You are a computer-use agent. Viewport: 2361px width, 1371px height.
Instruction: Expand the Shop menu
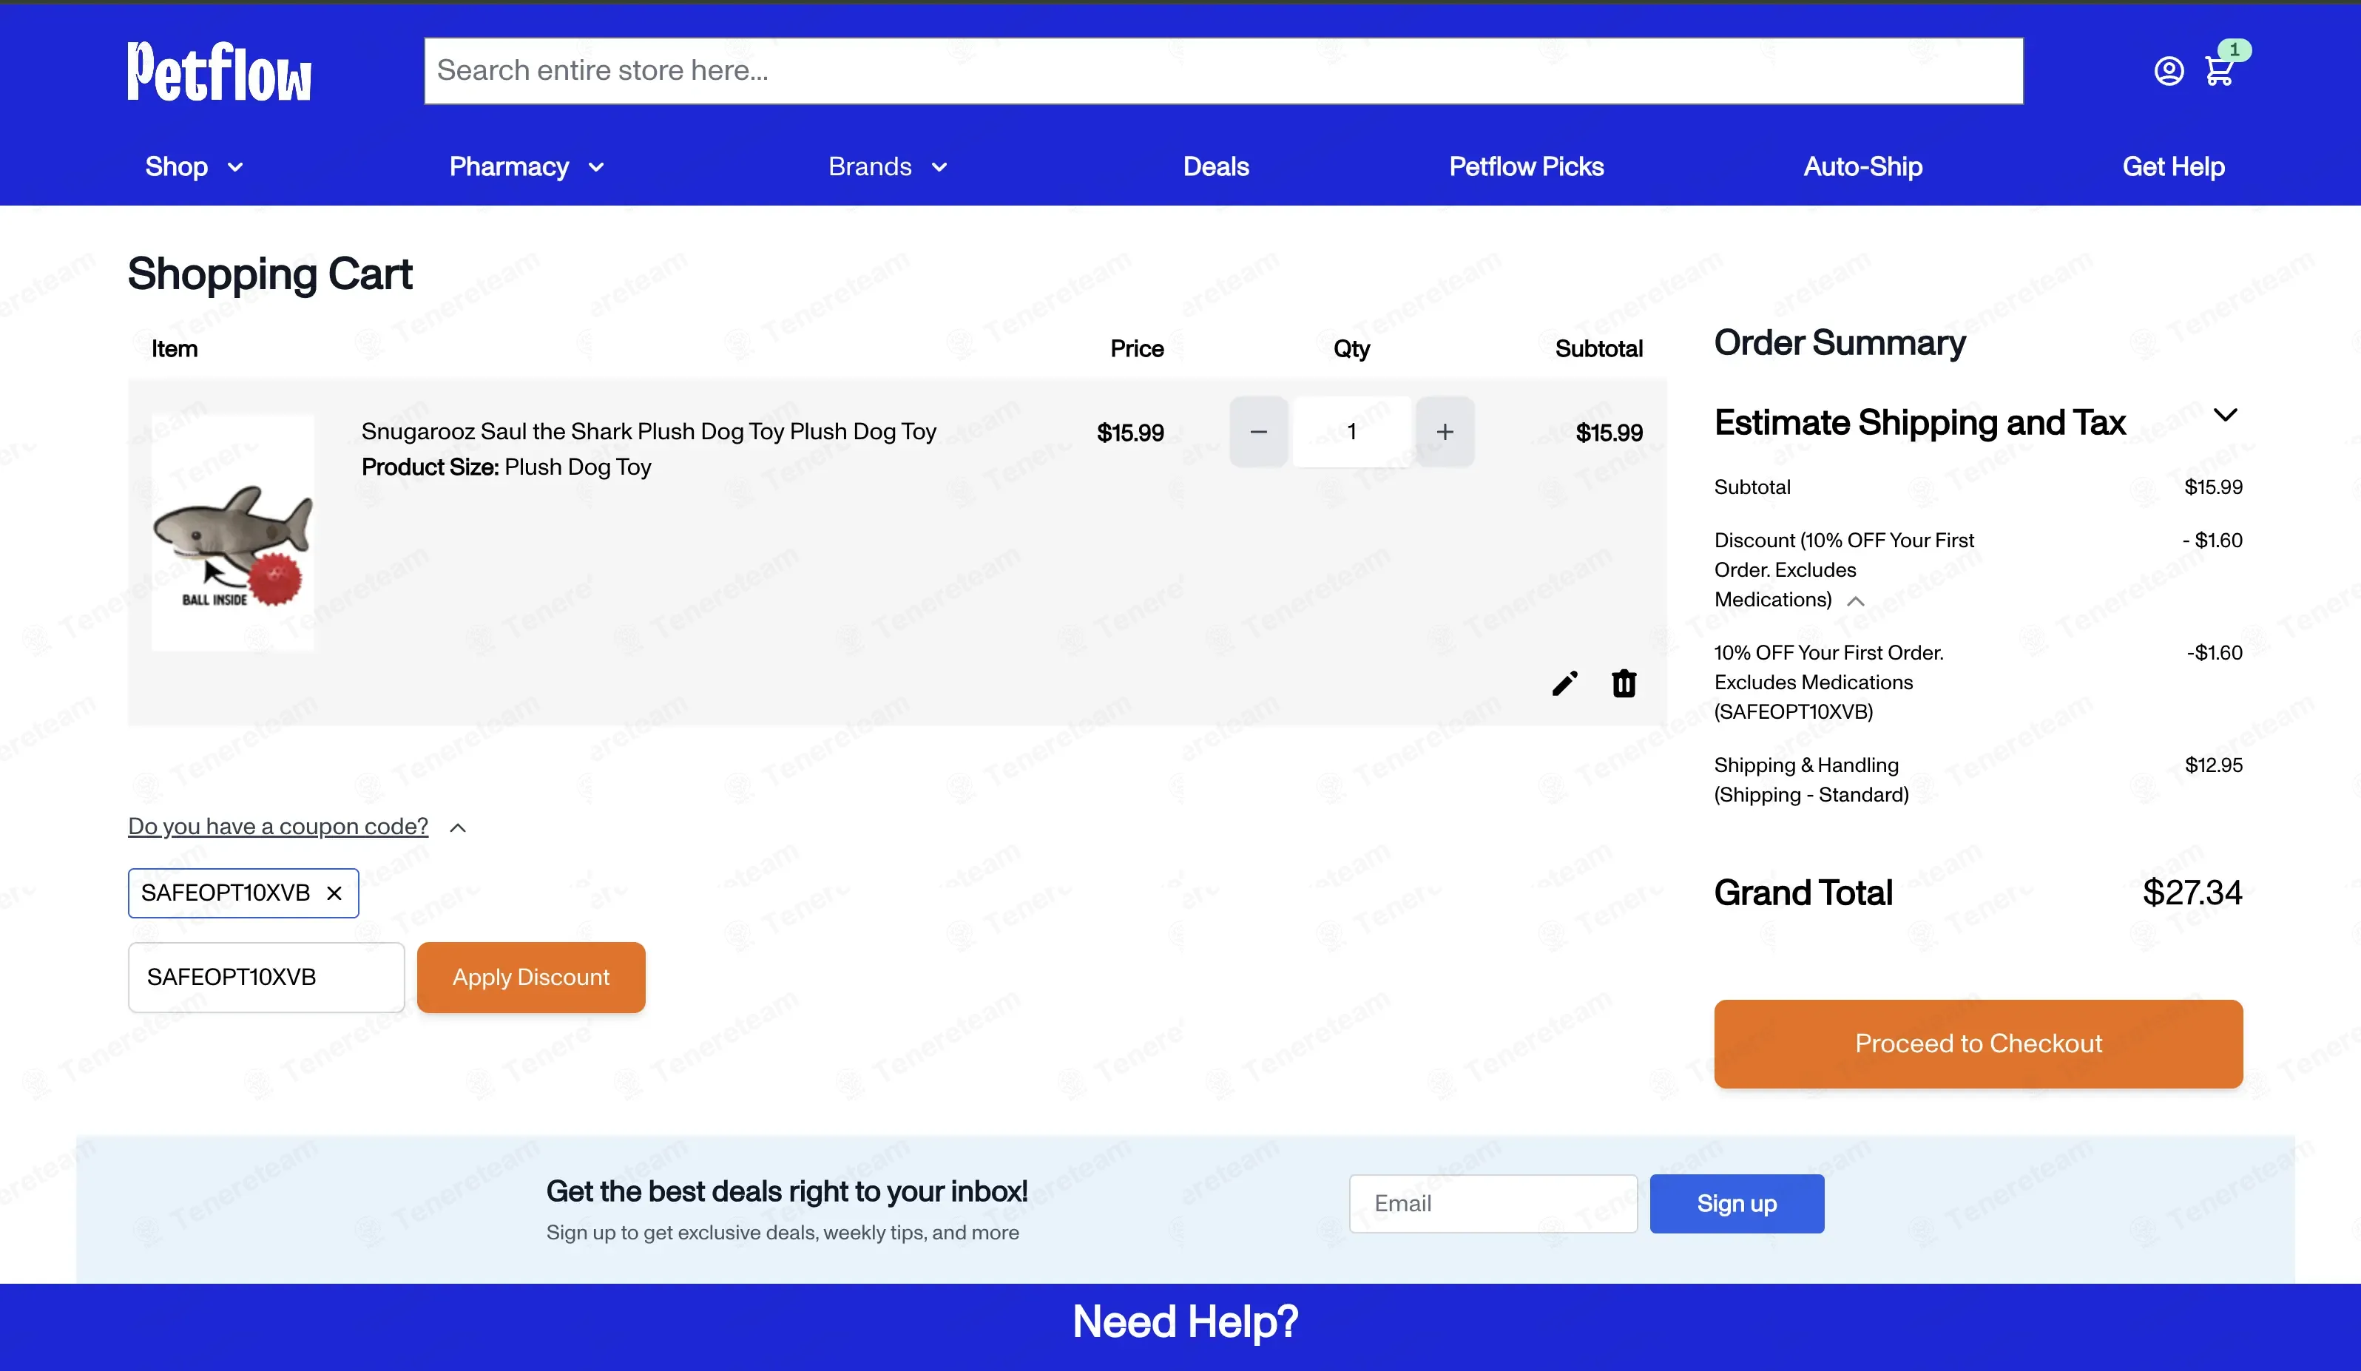[194, 166]
